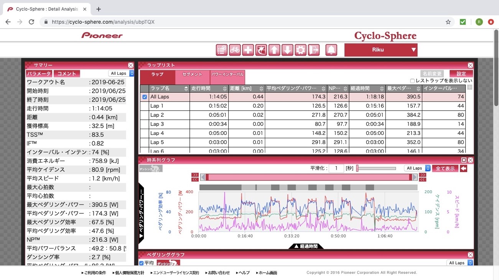
Task: Click the upload arrow icon
Action: click(274, 50)
